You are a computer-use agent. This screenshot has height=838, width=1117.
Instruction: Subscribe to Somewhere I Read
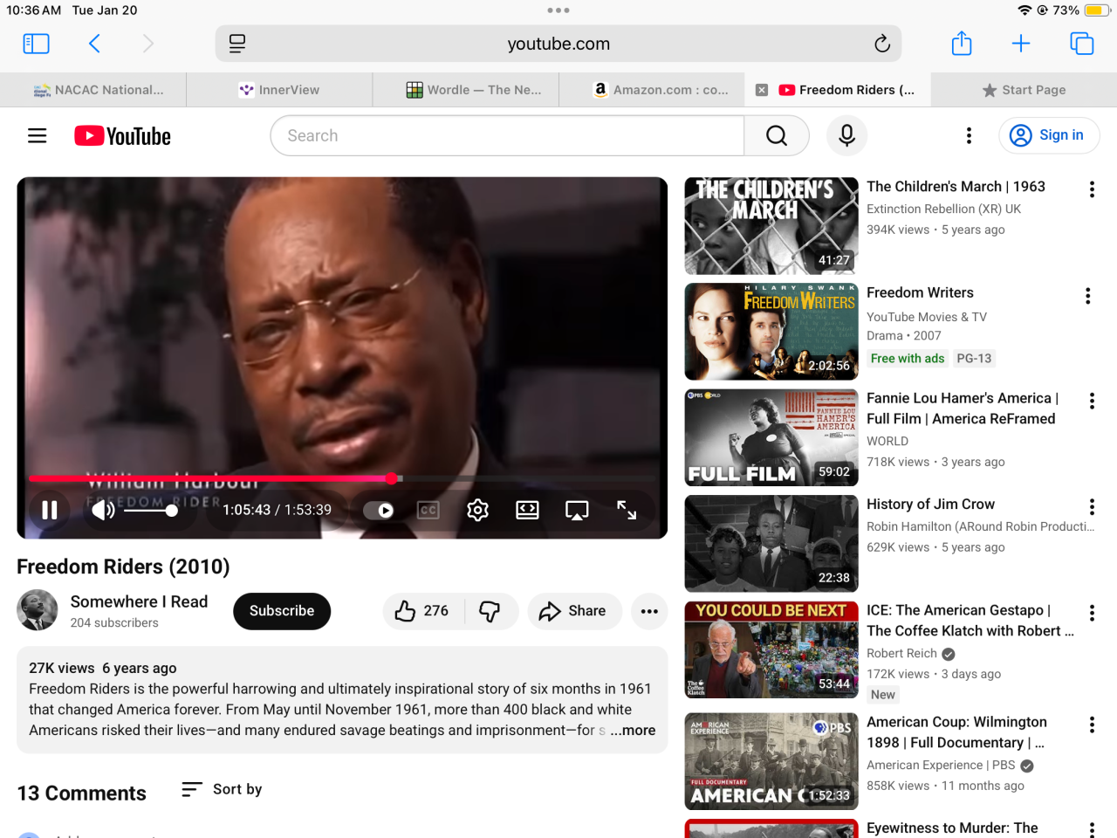tap(282, 611)
